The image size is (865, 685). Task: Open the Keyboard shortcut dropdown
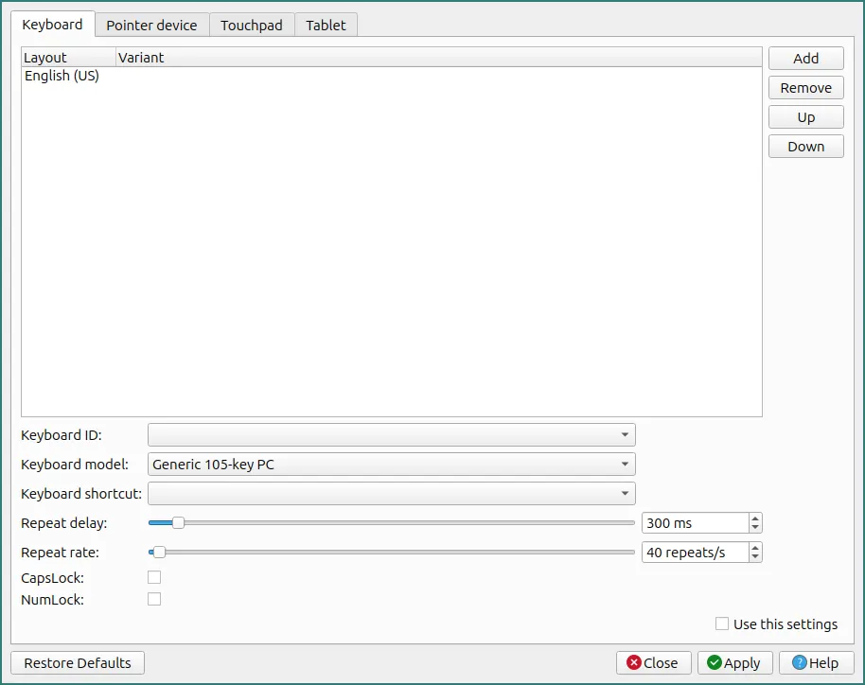[392, 493]
